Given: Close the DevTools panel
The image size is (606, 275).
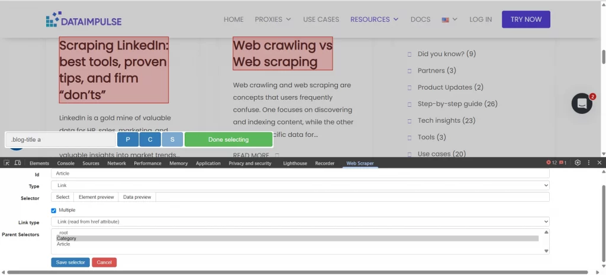Looking at the screenshot, I should click(599, 163).
